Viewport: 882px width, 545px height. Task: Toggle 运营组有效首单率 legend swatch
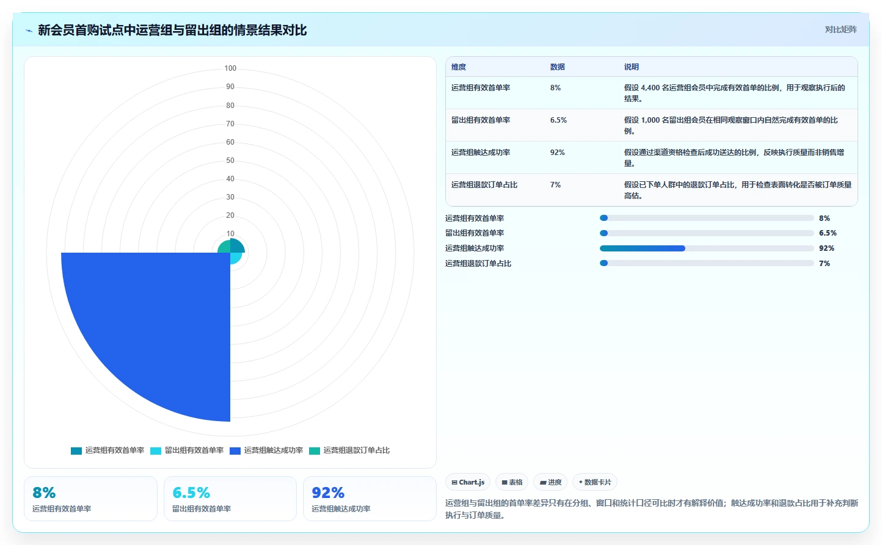[76, 451]
